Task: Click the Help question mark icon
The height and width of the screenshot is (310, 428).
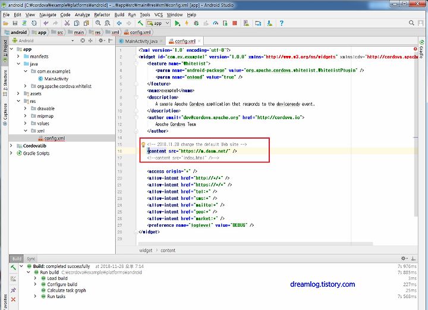Action: click(x=281, y=23)
